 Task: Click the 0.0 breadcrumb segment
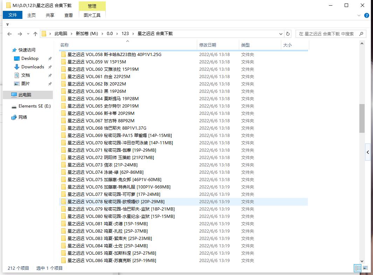click(110, 34)
